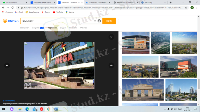This screenshot has height=112, width=200.
Task: Select the triumphal arch thumbnail
Action: [142, 90]
